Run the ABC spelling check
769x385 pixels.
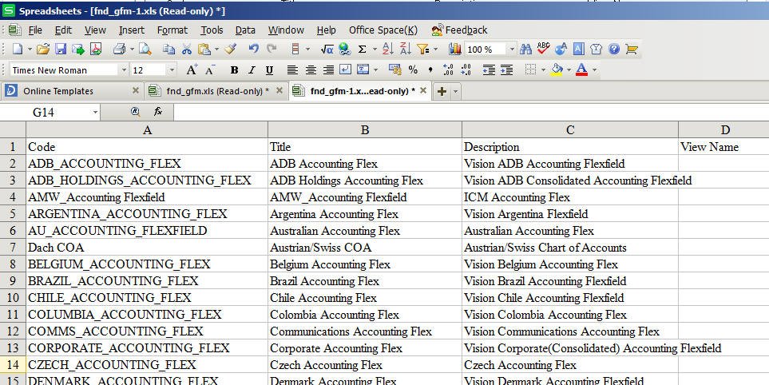pyautogui.click(x=543, y=48)
